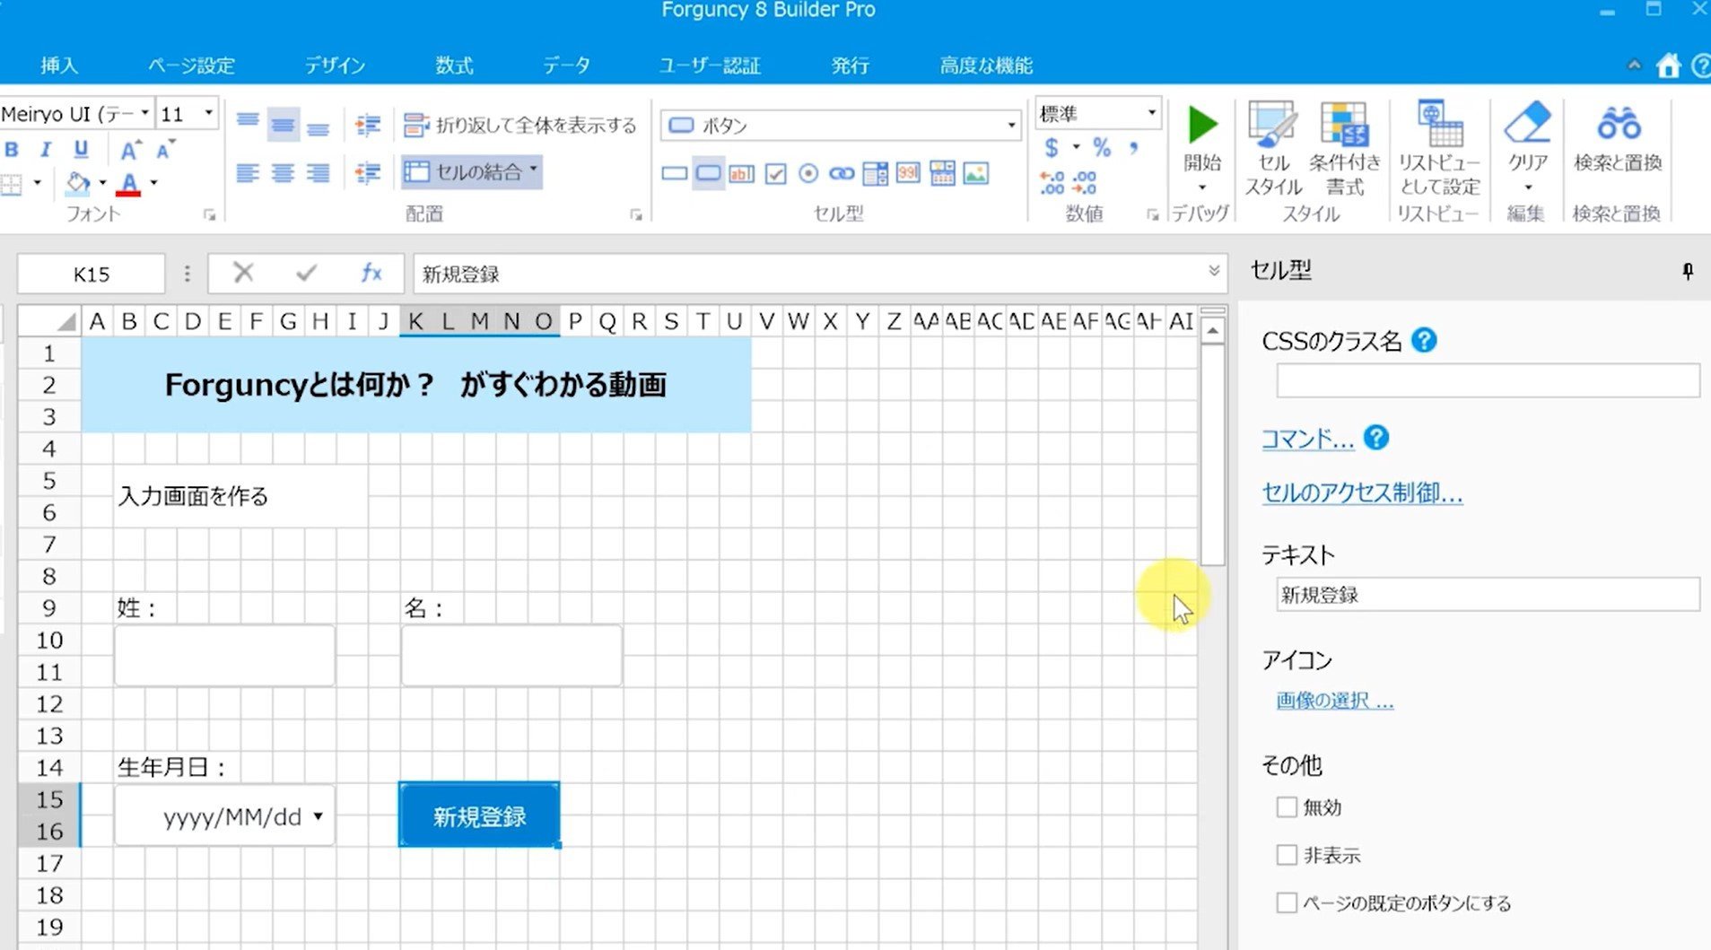This screenshot has height=950, width=1711.
Task: Apply middle vertical alignment
Action: point(284,124)
